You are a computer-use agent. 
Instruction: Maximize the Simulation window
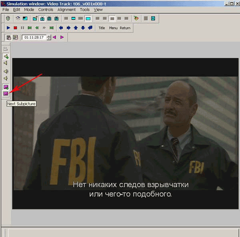point(232,4)
